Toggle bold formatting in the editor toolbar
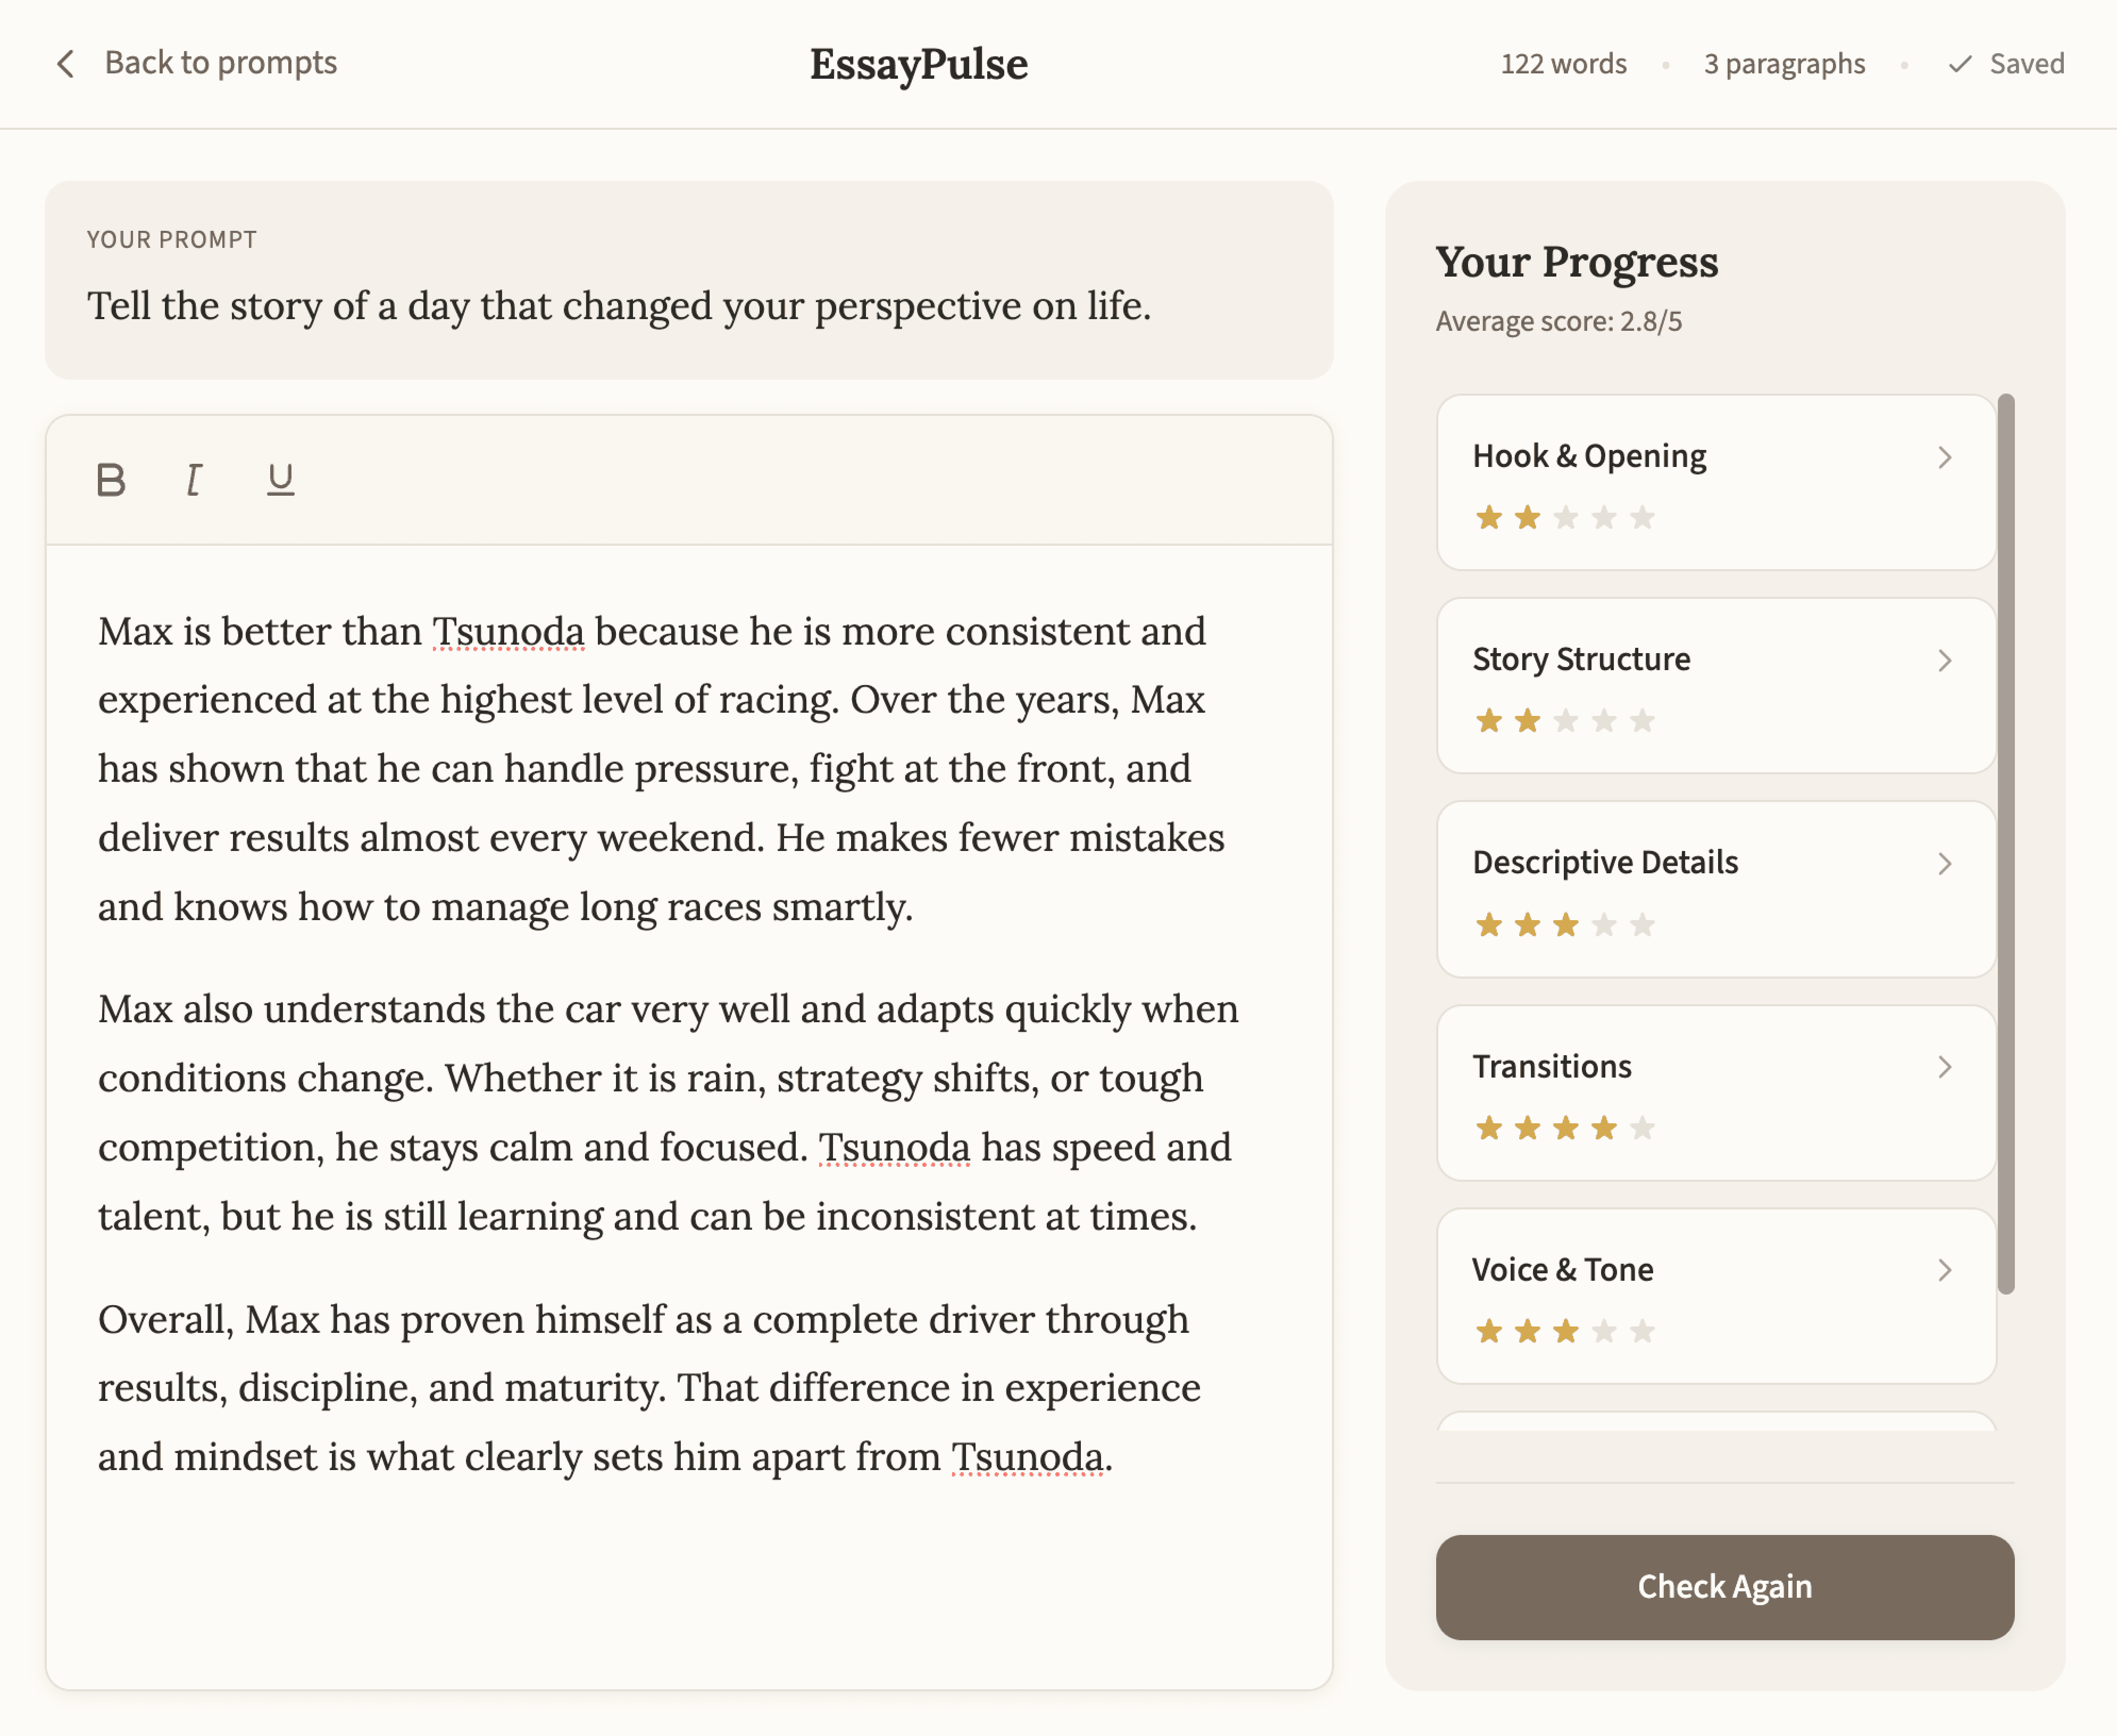2117x1736 pixels. tap(111, 480)
